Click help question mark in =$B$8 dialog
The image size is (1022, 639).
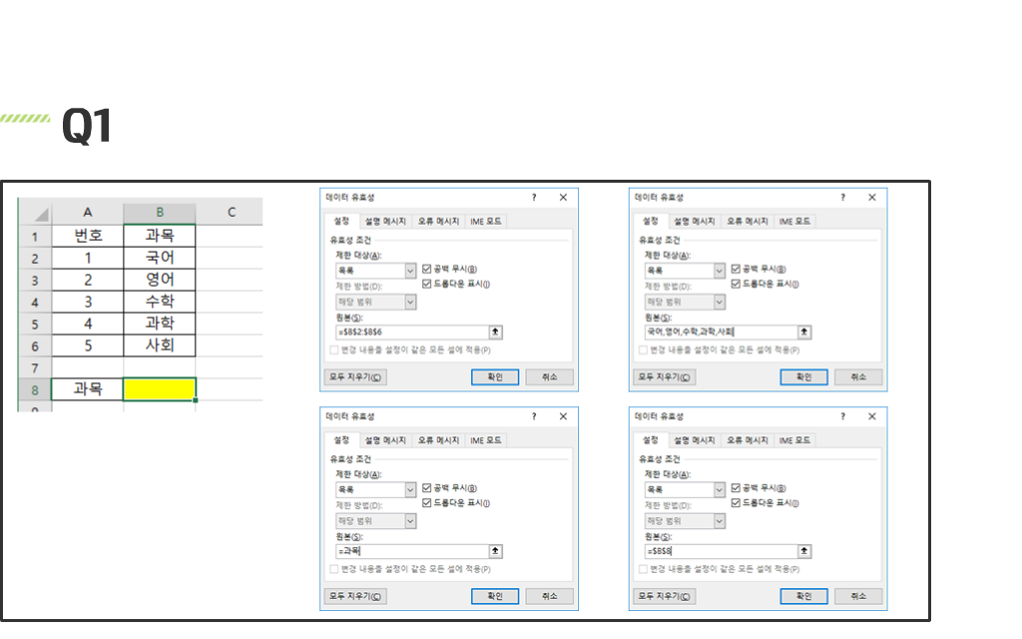point(842,416)
